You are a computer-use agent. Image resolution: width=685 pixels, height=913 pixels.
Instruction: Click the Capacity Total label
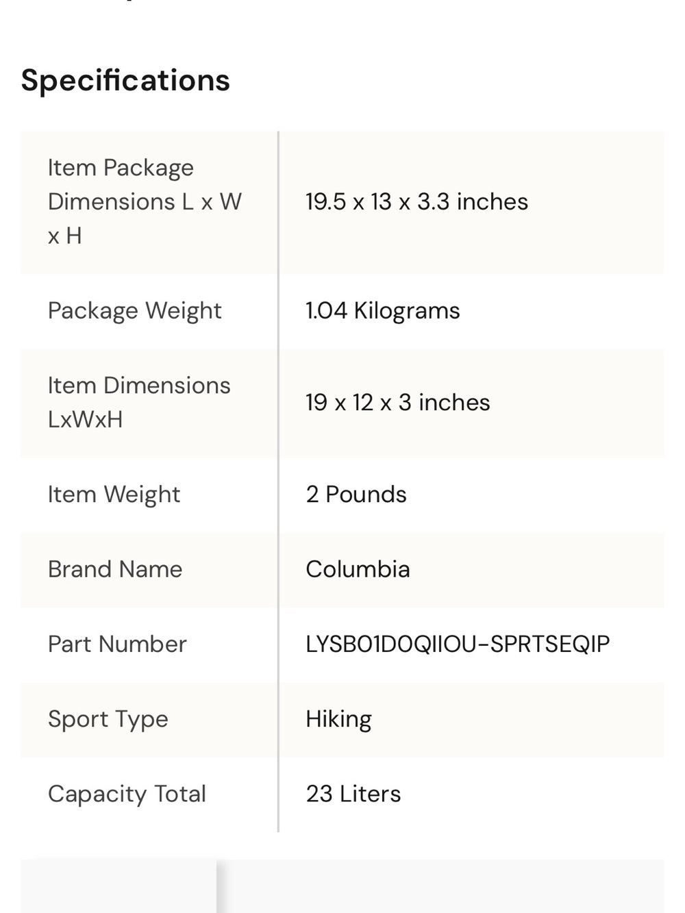pos(127,794)
